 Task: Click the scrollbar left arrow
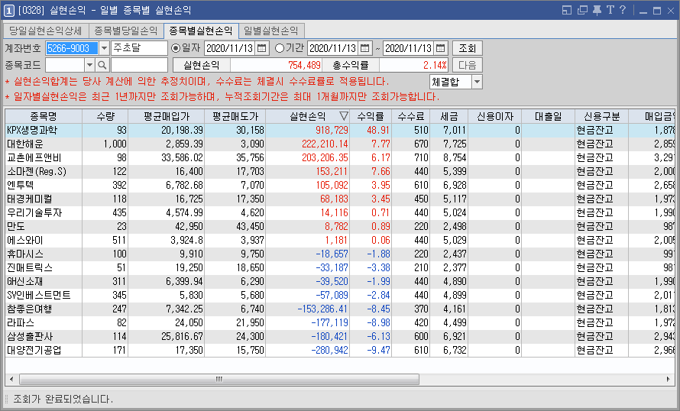point(11,380)
